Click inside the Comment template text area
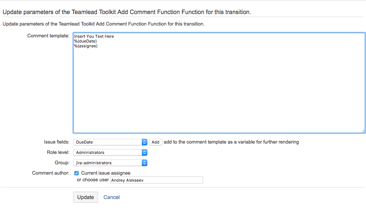The height and width of the screenshot is (212, 366). (x=219, y=89)
